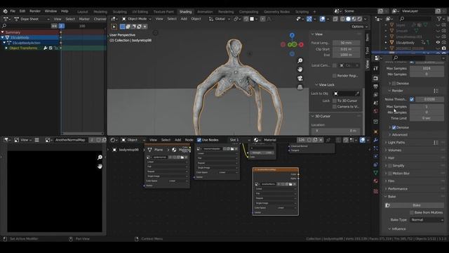Select the Tool tab in viewport sidebar
This screenshot has height=253, width=449.
pyautogui.click(x=367, y=51)
